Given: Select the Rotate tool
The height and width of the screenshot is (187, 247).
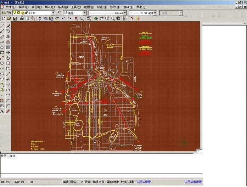Looking at the screenshot, I should click(8, 58).
